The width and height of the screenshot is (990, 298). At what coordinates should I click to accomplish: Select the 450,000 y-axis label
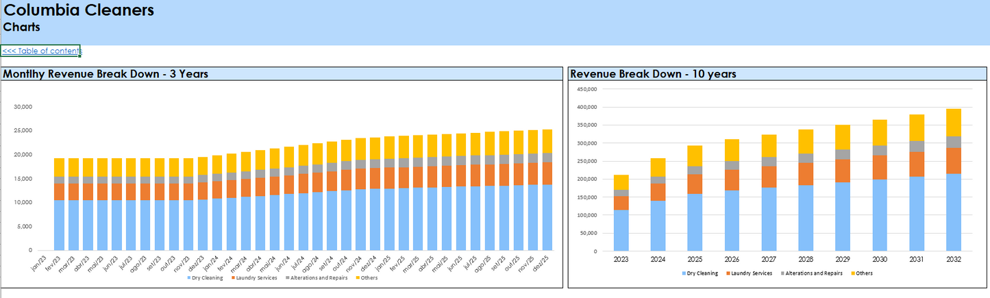point(588,89)
